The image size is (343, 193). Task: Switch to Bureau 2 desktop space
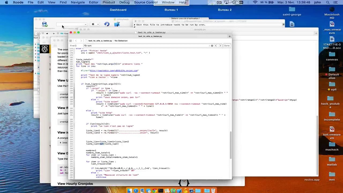225,10
